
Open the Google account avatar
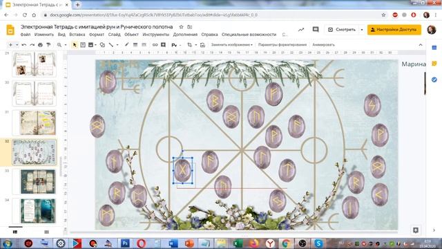pos(431,30)
